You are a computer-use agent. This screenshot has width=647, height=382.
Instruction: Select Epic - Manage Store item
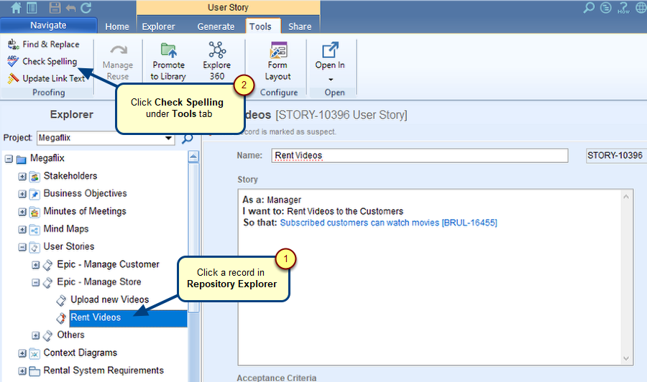point(99,282)
